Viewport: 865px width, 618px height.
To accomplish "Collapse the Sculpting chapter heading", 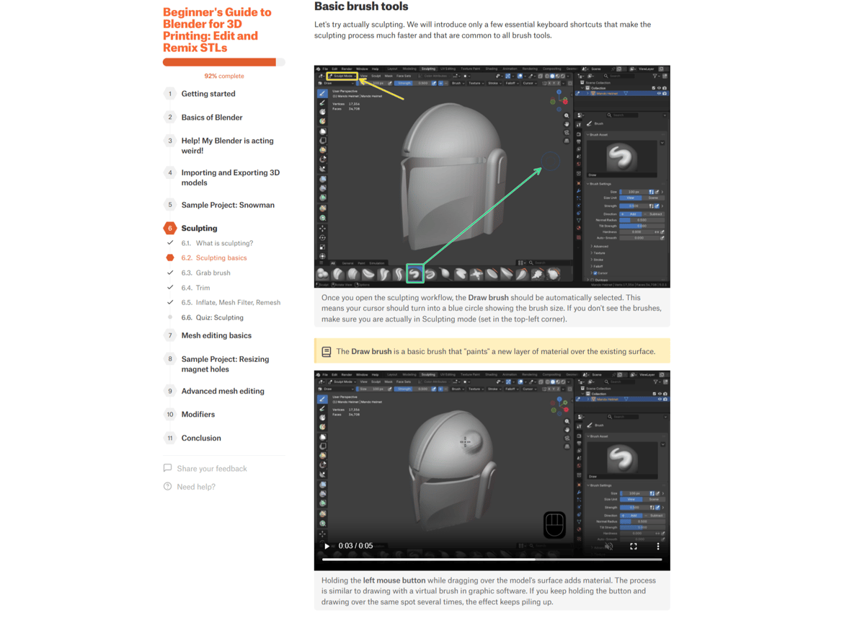I will coord(199,228).
